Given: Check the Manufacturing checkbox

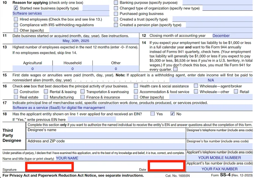Looking at the screenshot, I should (46, 97).
